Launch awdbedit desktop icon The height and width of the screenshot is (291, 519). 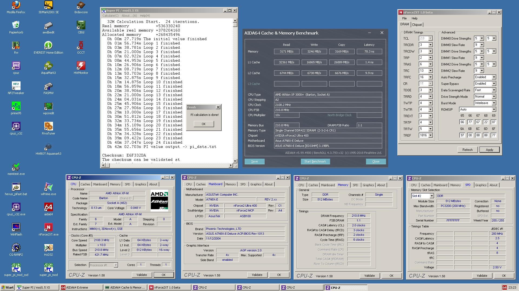48,27
